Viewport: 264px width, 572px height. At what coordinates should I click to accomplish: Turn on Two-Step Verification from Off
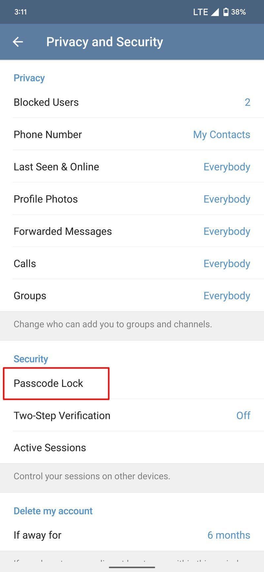click(244, 415)
